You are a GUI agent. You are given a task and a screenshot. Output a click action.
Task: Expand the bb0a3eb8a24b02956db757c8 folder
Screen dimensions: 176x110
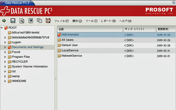tap(5, 37)
